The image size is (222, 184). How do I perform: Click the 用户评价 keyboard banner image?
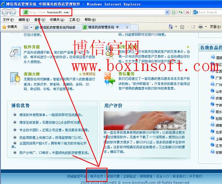tap(145, 121)
